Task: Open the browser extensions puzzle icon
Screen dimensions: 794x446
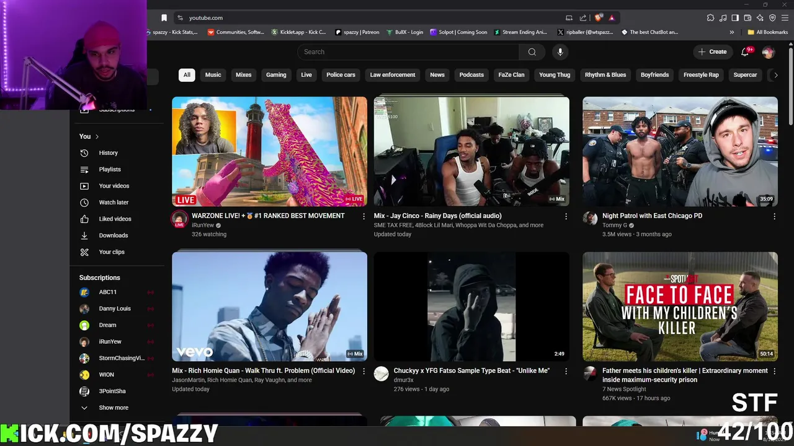Action: point(710,18)
